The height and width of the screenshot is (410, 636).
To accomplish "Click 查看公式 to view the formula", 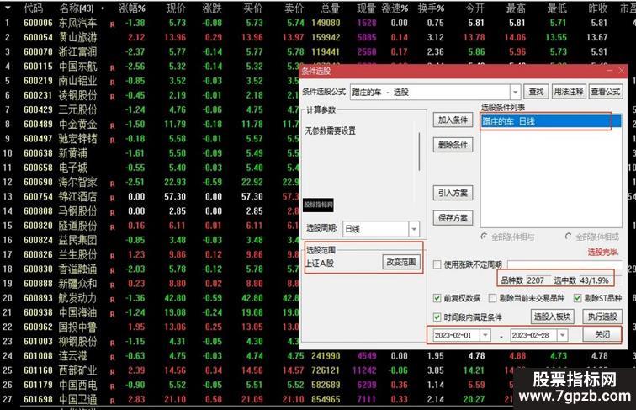I will (605, 92).
